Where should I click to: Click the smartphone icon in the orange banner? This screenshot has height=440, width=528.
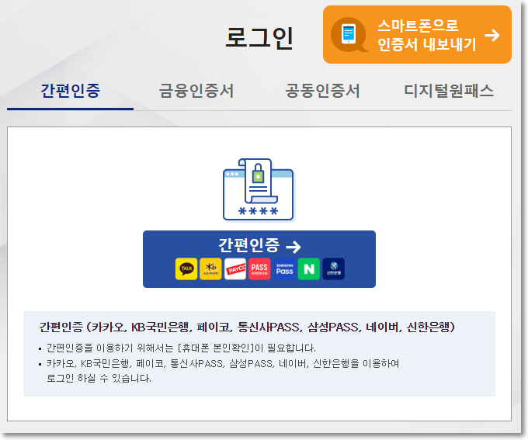(349, 35)
